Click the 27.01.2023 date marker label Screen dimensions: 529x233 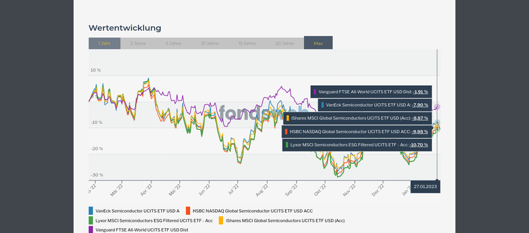[x=426, y=187]
